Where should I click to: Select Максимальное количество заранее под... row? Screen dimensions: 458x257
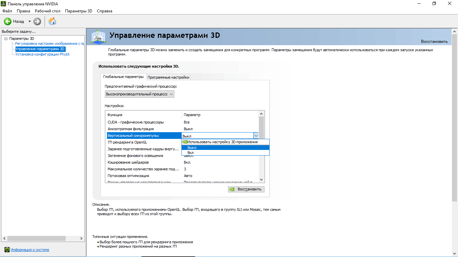183,169
